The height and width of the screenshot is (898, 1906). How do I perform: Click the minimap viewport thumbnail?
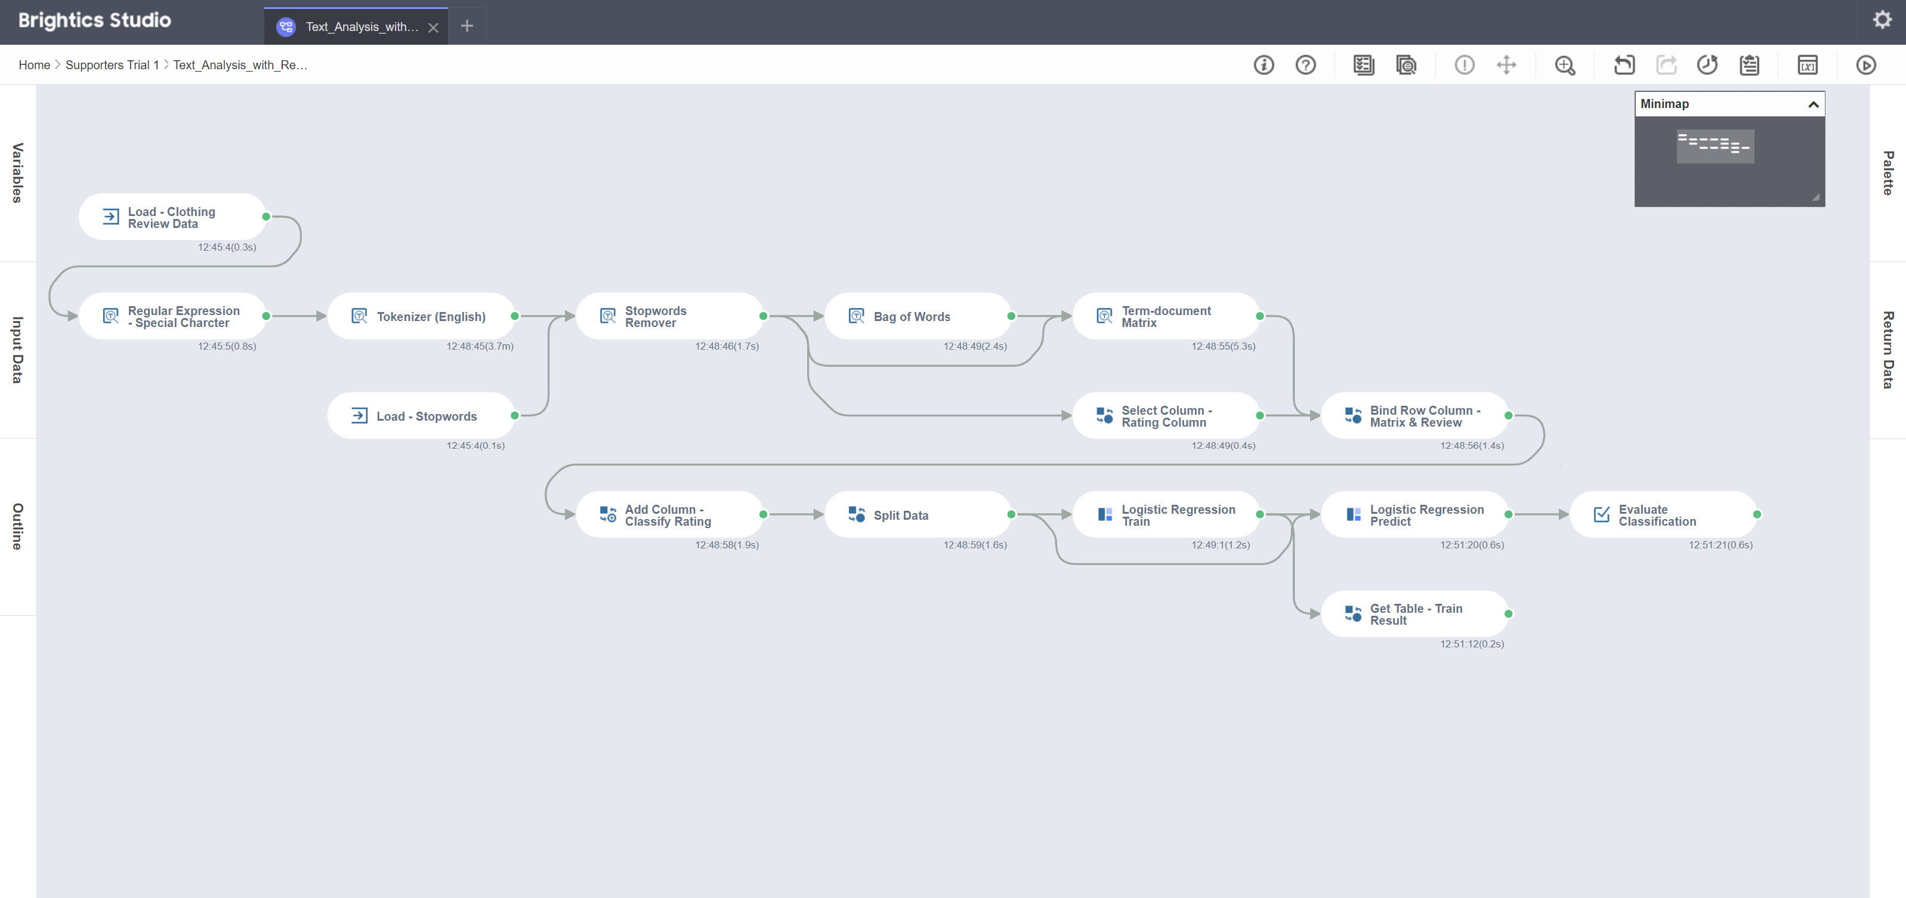click(x=1715, y=147)
